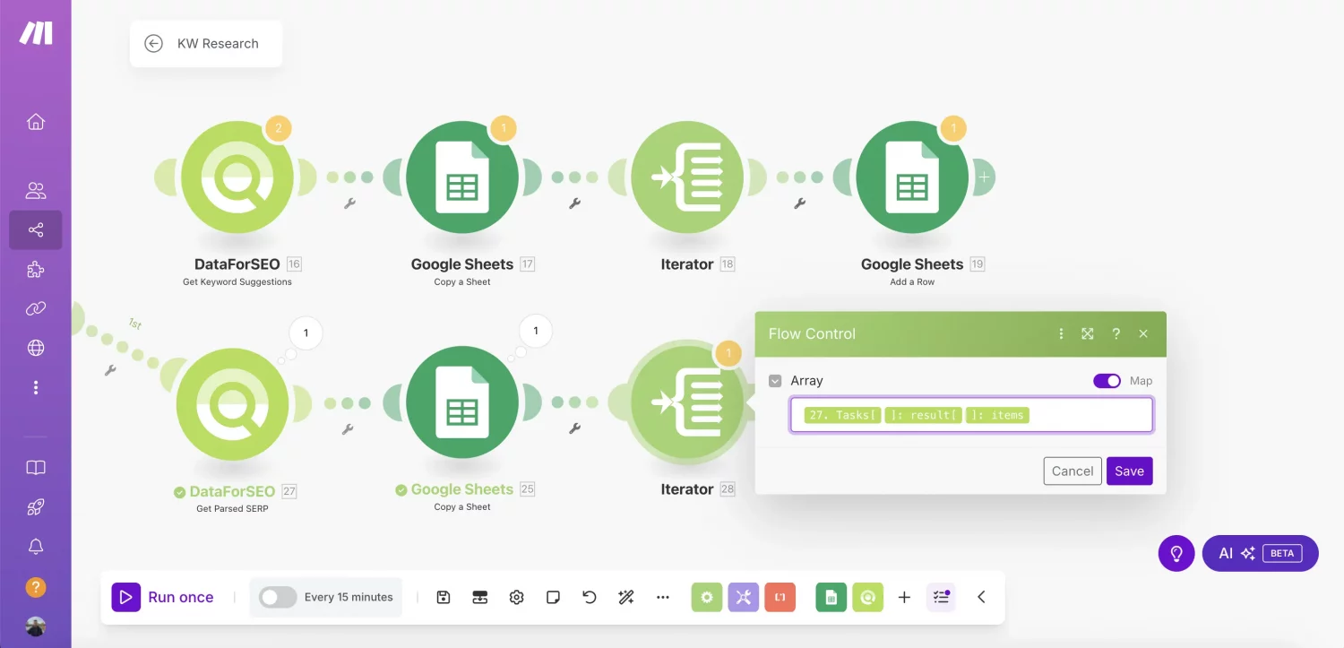Open filter wrench between Sheets 17 and Iterator 18
This screenshot has height=648, width=1344.
[x=575, y=203]
